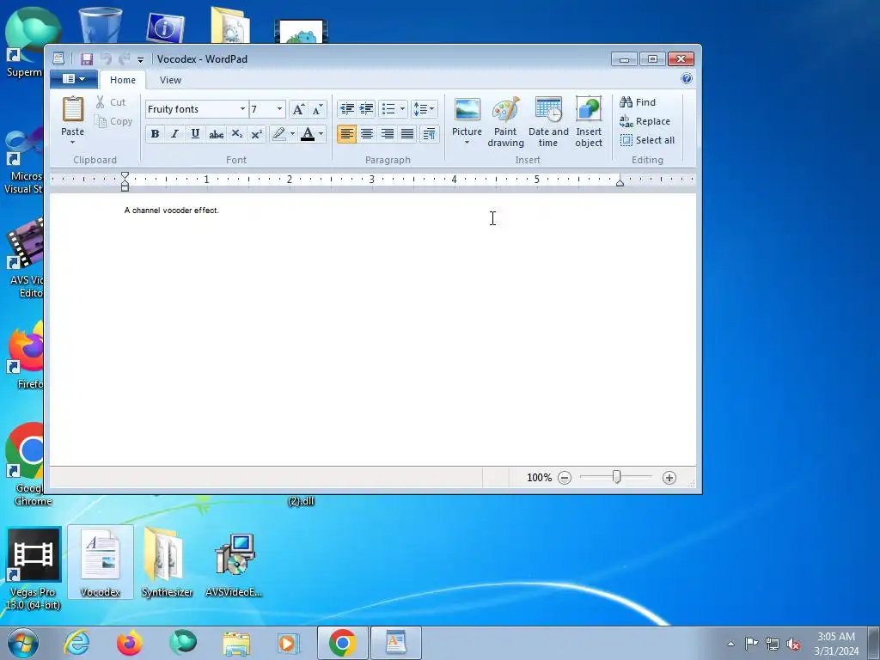The width and height of the screenshot is (880, 660).
Task: Insert a Paint drawing
Action: click(x=505, y=122)
